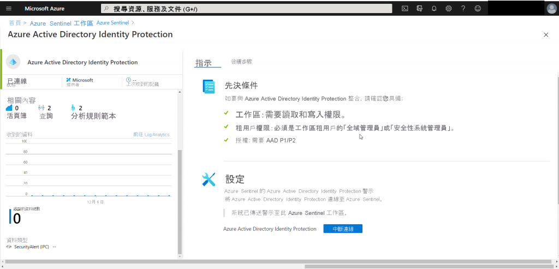
Task: Click the last log received clock icon
Action: pyautogui.click(x=129, y=80)
